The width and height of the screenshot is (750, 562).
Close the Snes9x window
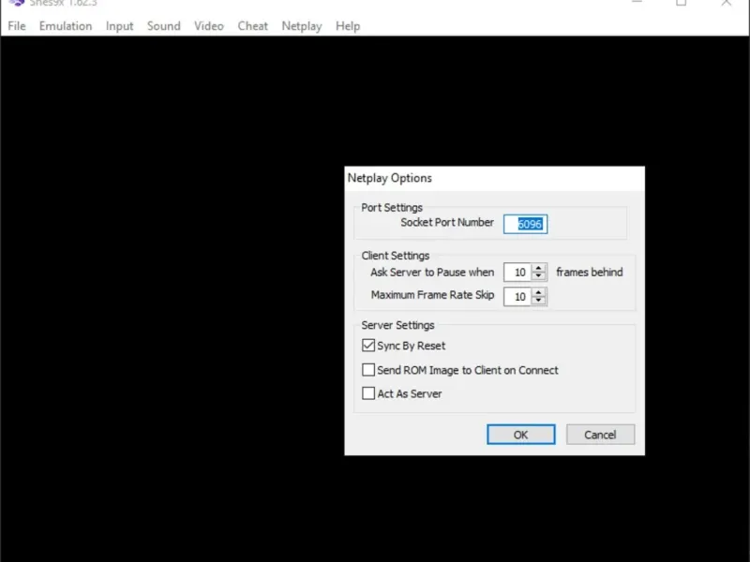click(x=726, y=3)
